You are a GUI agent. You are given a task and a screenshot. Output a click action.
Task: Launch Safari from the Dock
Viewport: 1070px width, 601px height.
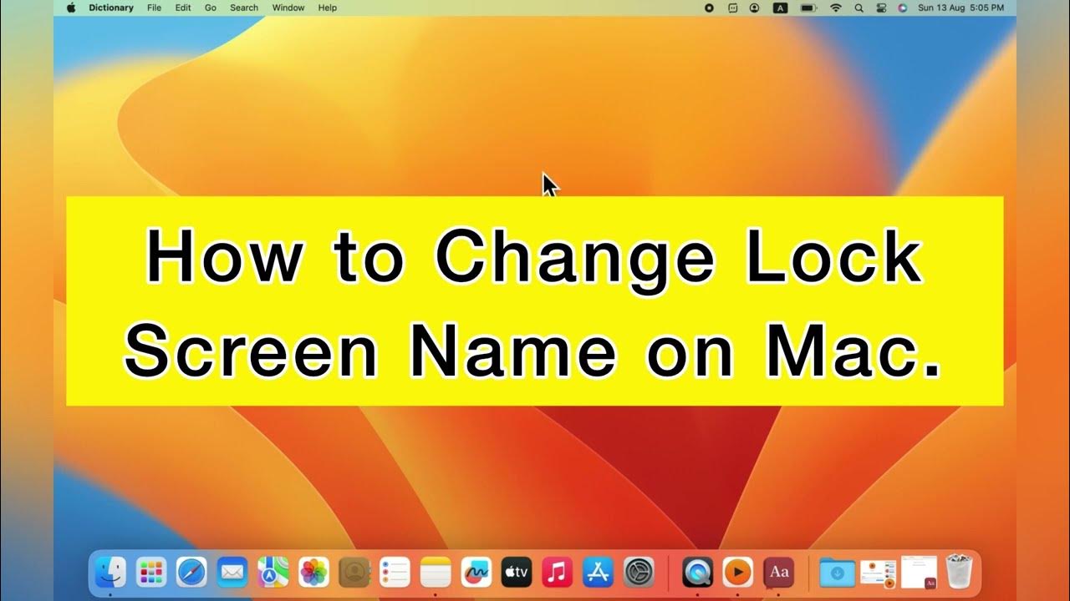191,572
